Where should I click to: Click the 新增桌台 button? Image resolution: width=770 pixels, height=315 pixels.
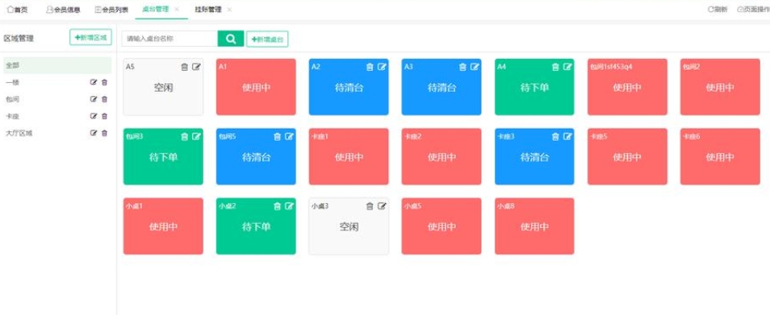267,39
